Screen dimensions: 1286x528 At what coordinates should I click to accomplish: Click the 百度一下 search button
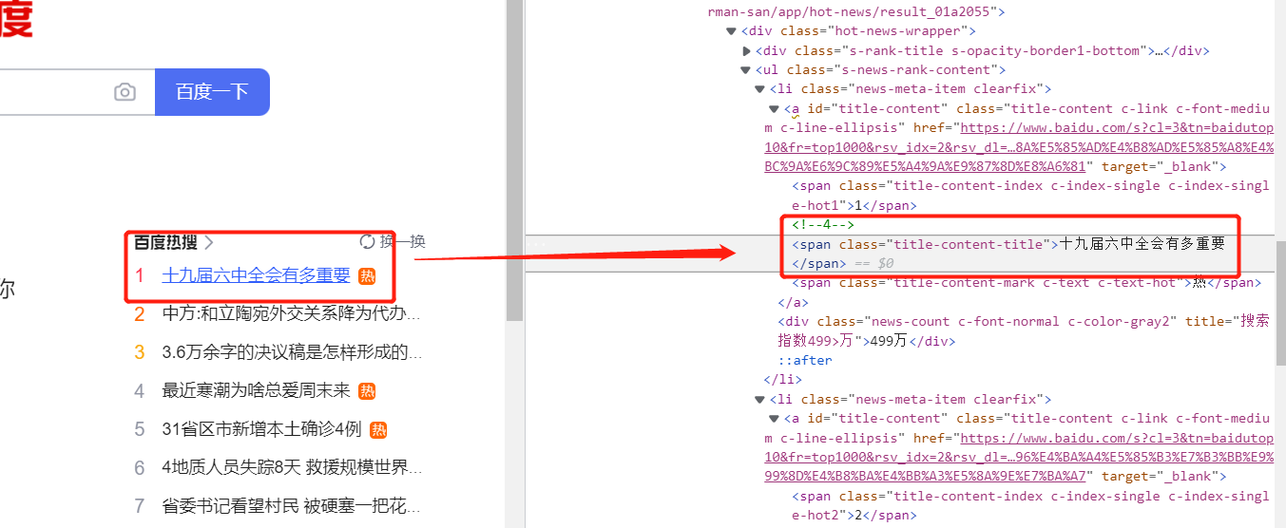point(212,92)
